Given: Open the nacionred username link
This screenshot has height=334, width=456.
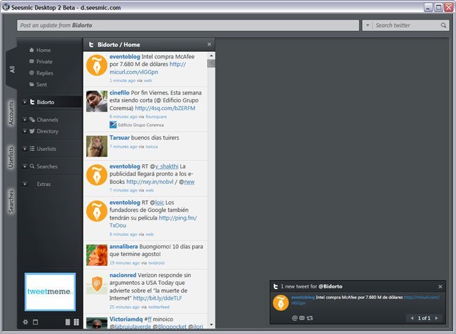Looking at the screenshot, I should (123, 275).
